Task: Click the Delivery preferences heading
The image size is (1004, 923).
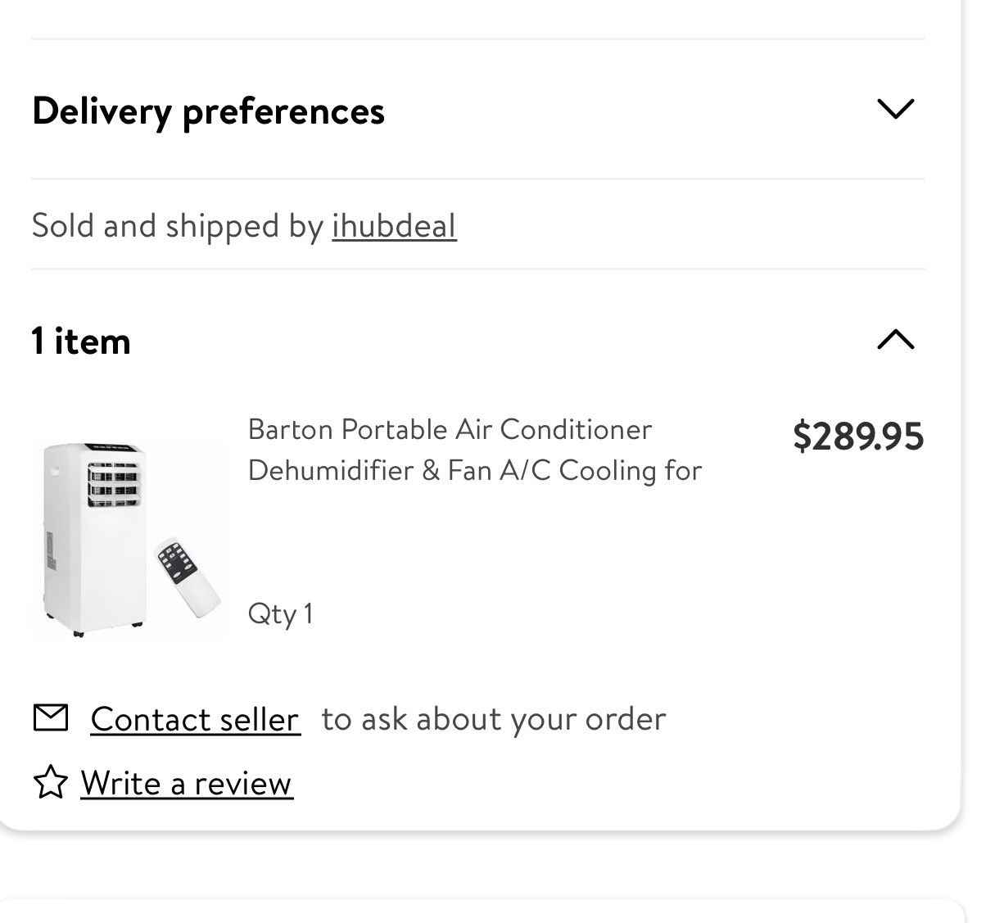Action: (x=208, y=111)
